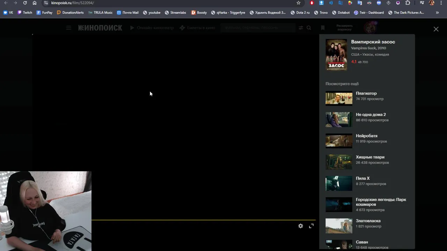Open the media controls button
This screenshot has height=251, width=447.
[422, 3]
